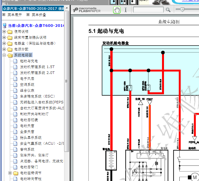The width and height of the screenshot is (199, 181).
Task: Click page icon for 无钥匙进入启动系统(PEPS
Action: [x=15, y=102]
